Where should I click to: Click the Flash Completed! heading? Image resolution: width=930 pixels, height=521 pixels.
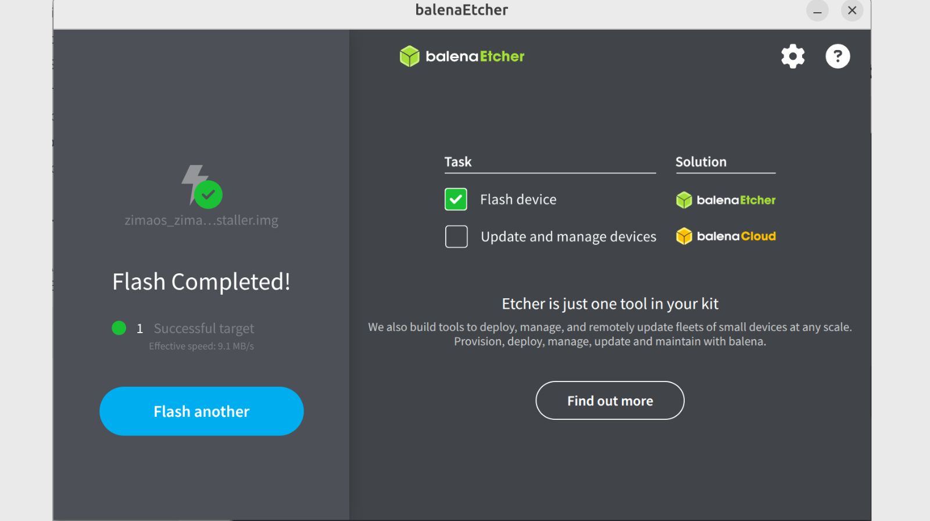(x=201, y=282)
